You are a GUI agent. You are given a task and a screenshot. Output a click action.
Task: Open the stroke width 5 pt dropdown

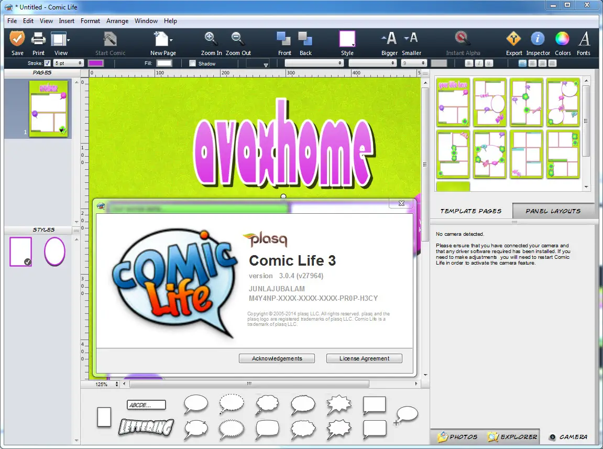click(x=69, y=63)
